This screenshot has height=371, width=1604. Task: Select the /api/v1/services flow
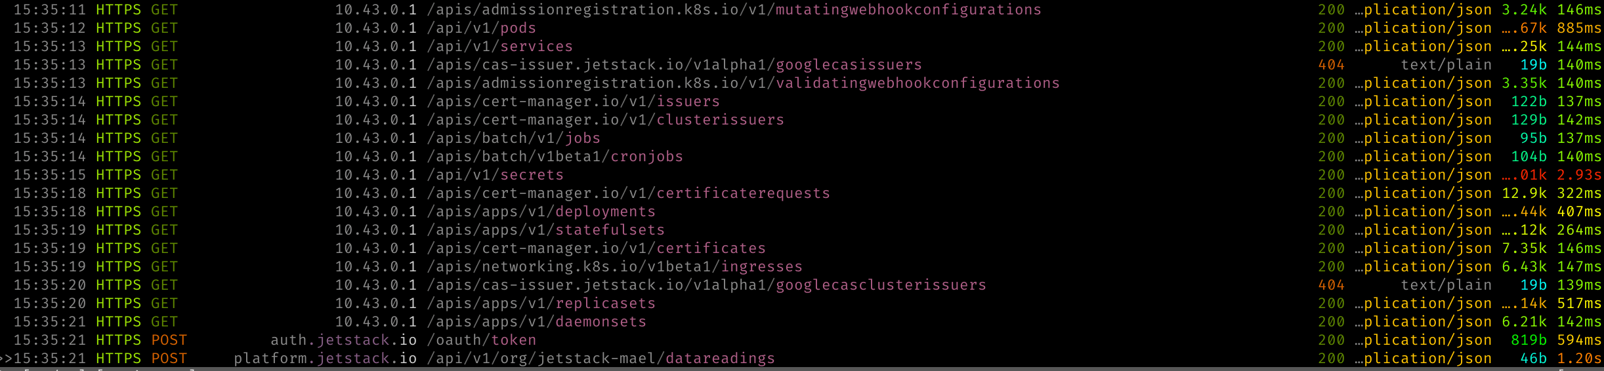pyautogui.click(x=802, y=47)
